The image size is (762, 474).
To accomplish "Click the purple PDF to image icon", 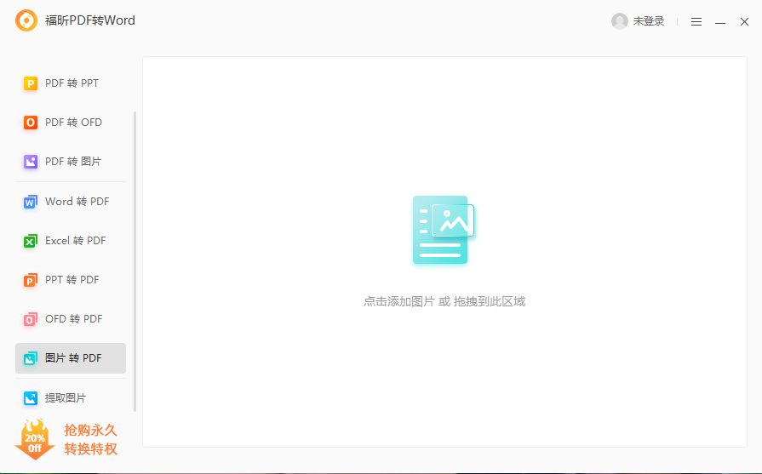I will point(30,162).
